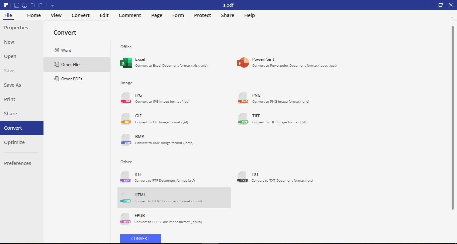The height and width of the screenshot is (244, 457).
Task: Click the vertical scrollbar on the right
Action: (x=453, y=118)
